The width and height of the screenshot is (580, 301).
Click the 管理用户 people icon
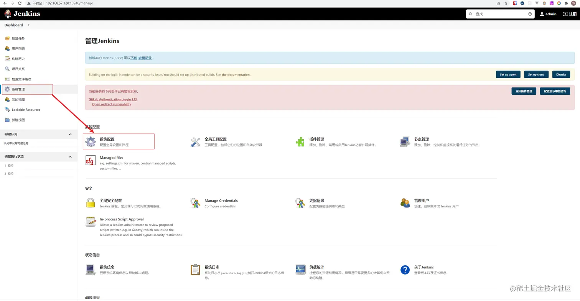click(405, 203)
